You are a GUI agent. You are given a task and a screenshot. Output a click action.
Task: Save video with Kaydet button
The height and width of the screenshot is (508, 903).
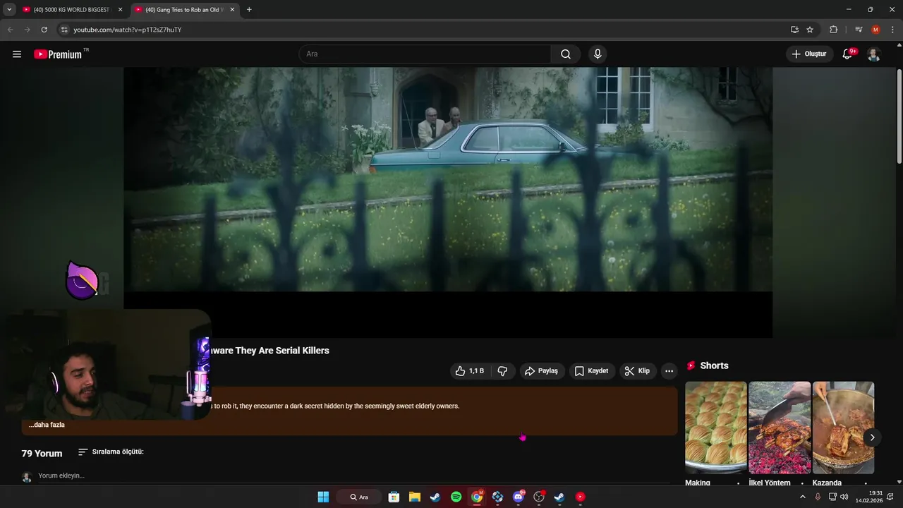[591, 371]
